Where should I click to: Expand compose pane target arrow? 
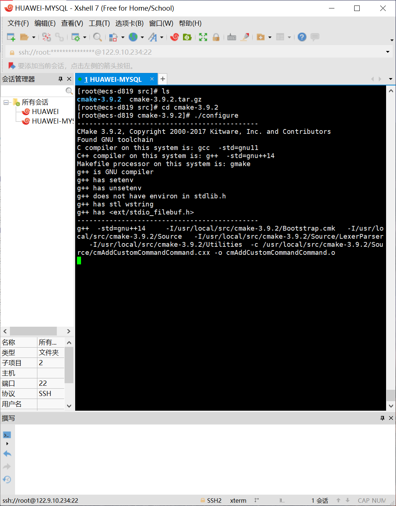7,444
